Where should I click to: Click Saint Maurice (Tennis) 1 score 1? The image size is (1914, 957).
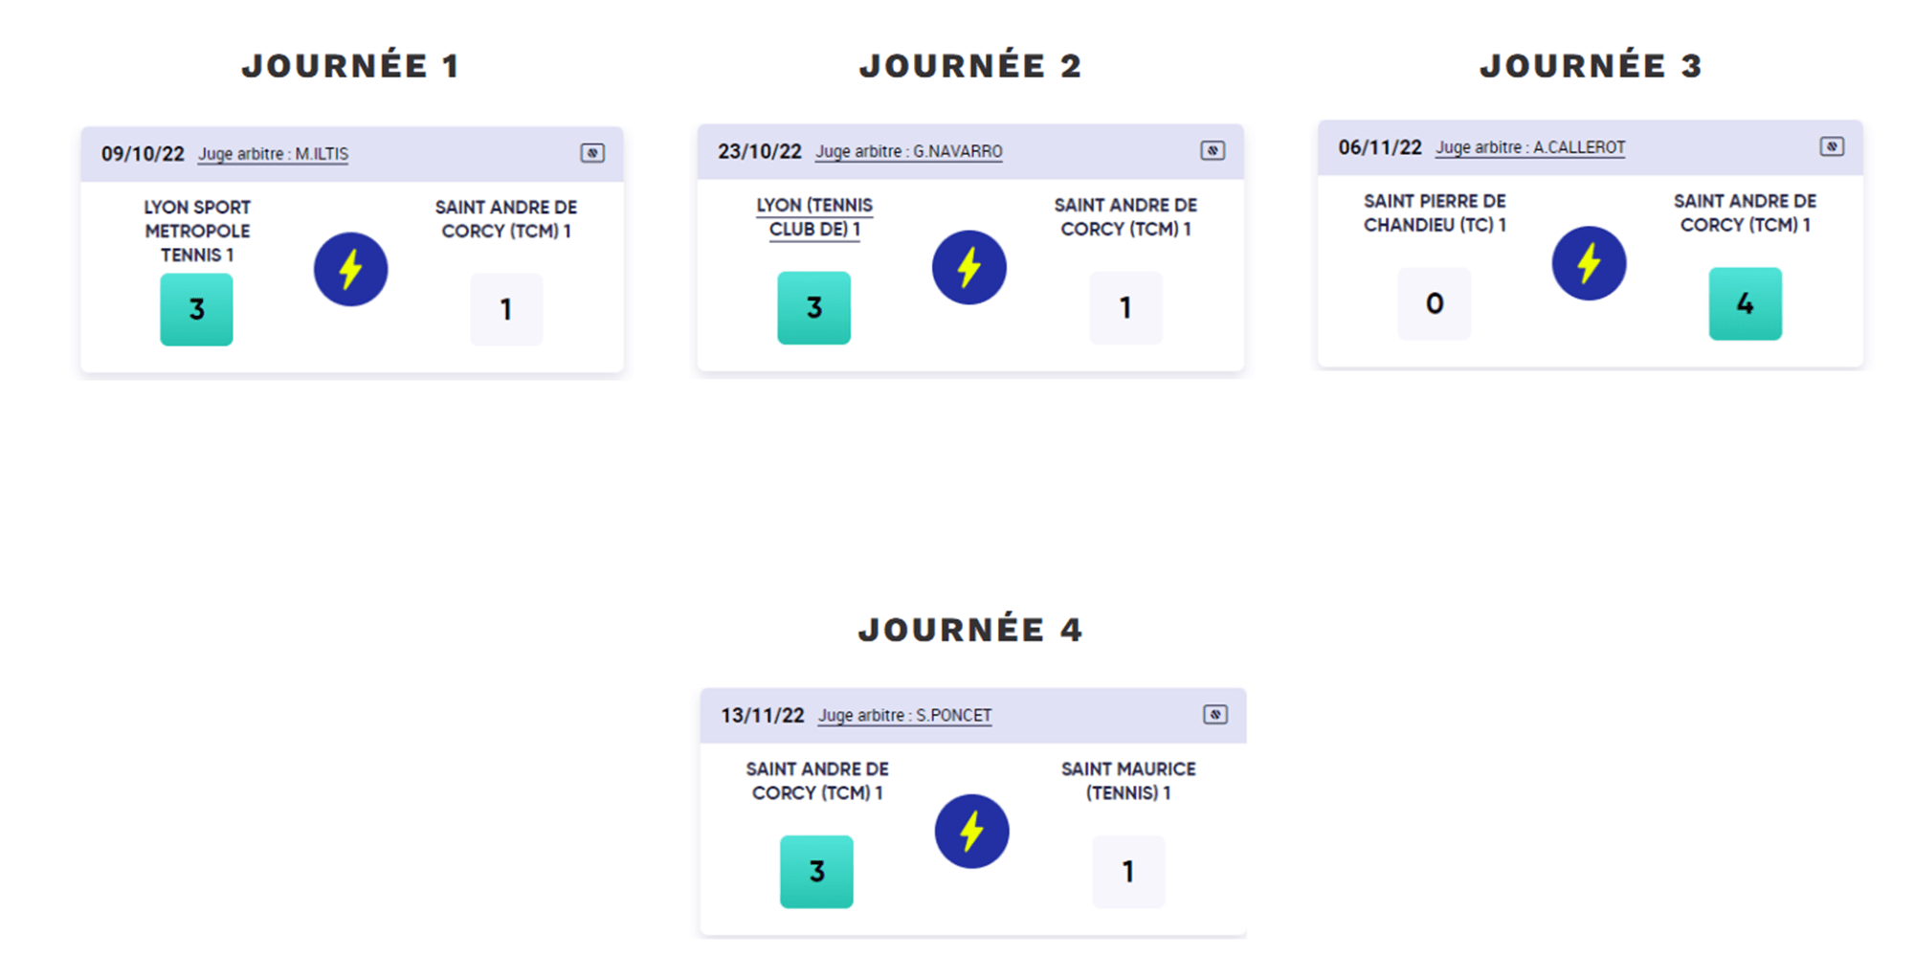[x=1127, y=871]
